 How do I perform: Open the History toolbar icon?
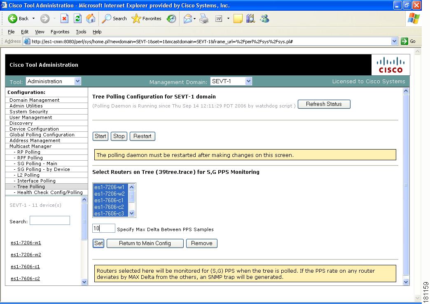click(x=171, y=19)
